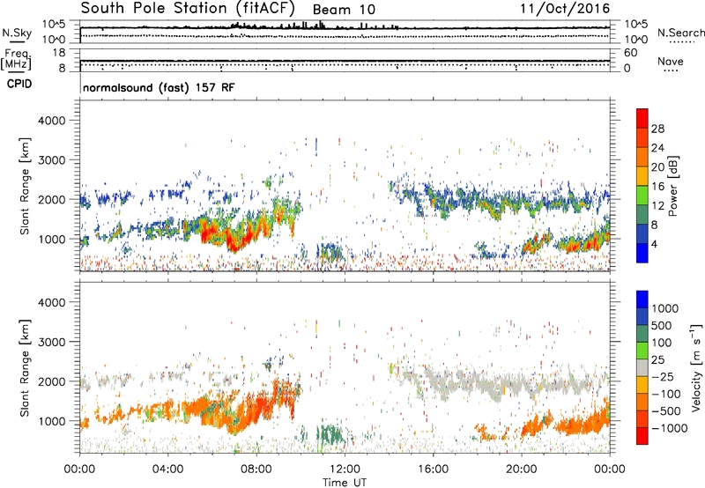Click the "3000" slant range tick of the power panel
The image size is (705, 488).
coord(52,160)
